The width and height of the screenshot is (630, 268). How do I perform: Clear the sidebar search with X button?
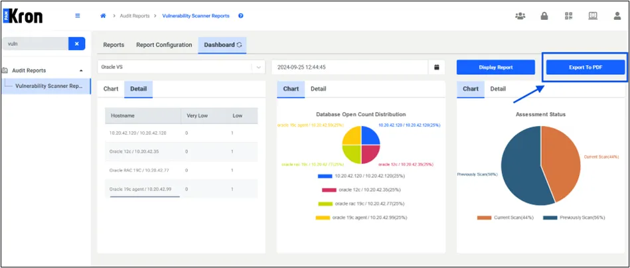click(x=77, y=44)
